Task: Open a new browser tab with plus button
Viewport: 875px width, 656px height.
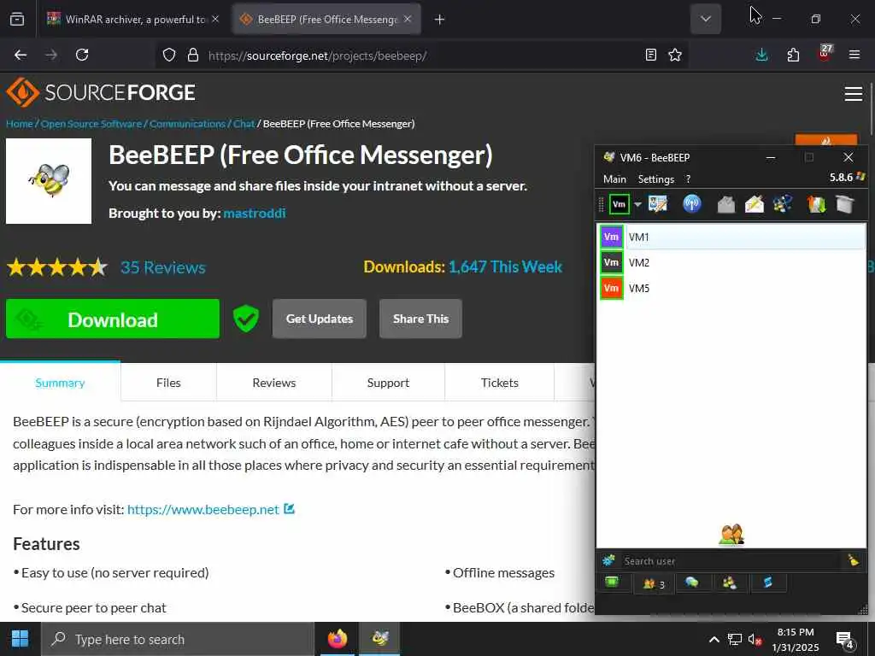Action: 439,20
